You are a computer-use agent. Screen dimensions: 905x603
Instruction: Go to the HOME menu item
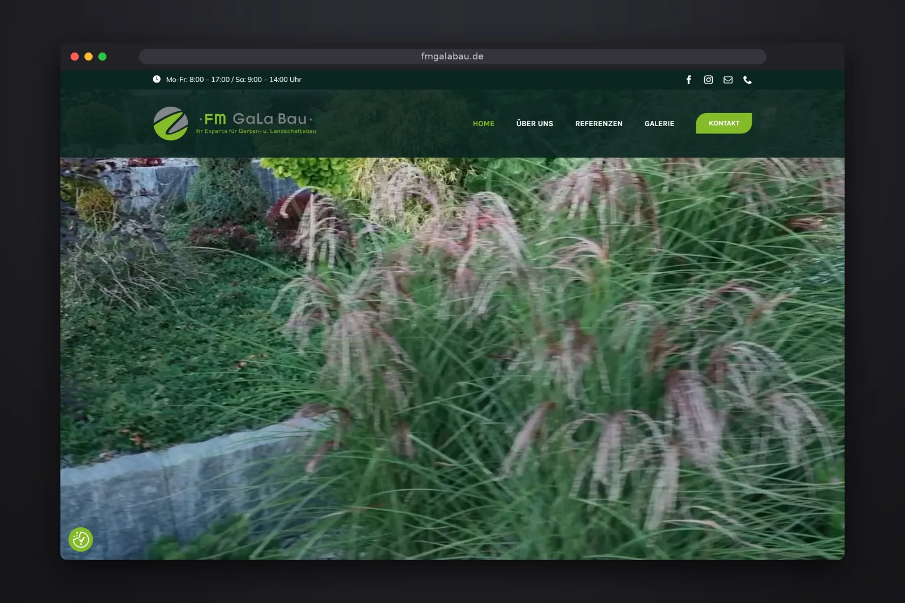(x=484, y=123)
